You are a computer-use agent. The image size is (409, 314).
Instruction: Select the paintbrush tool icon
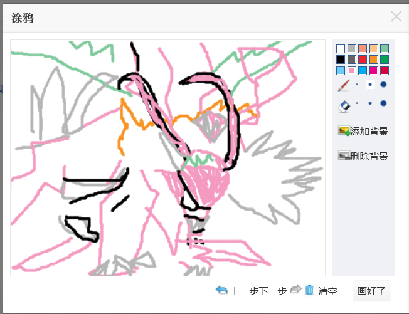tap(344, 85)
